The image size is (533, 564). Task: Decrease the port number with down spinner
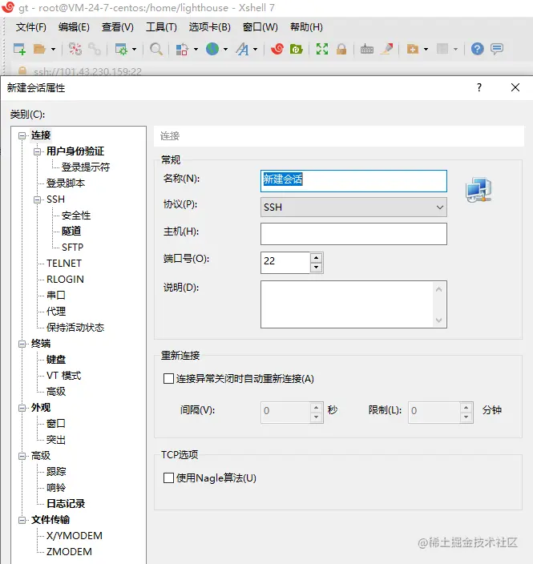[316, 268]
